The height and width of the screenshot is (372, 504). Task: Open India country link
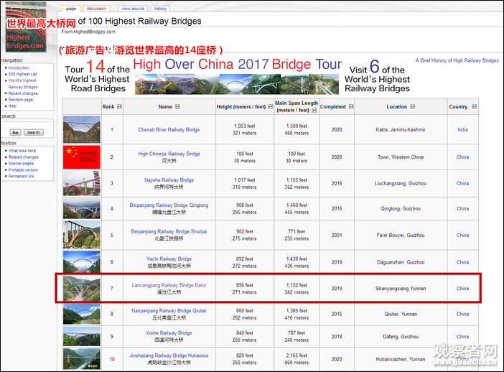tap(462, 129)
